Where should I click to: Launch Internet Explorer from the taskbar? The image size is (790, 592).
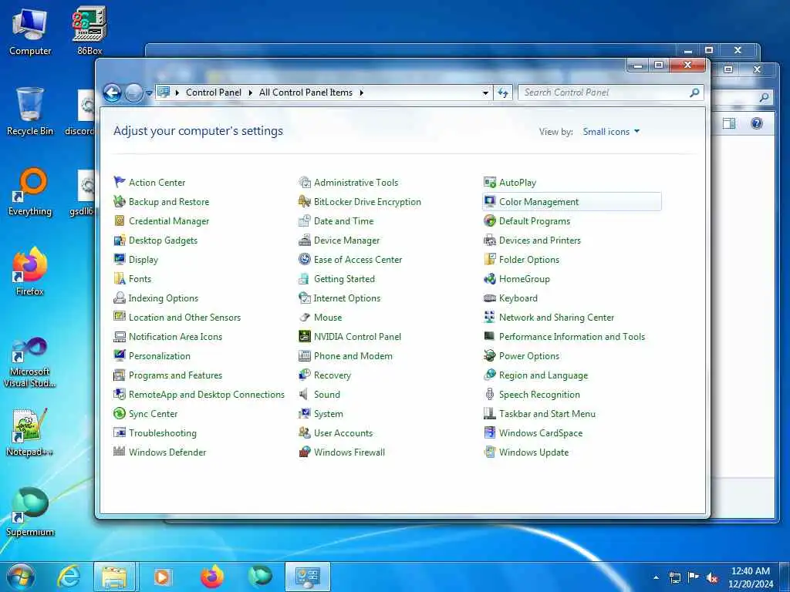coord(69,577)
